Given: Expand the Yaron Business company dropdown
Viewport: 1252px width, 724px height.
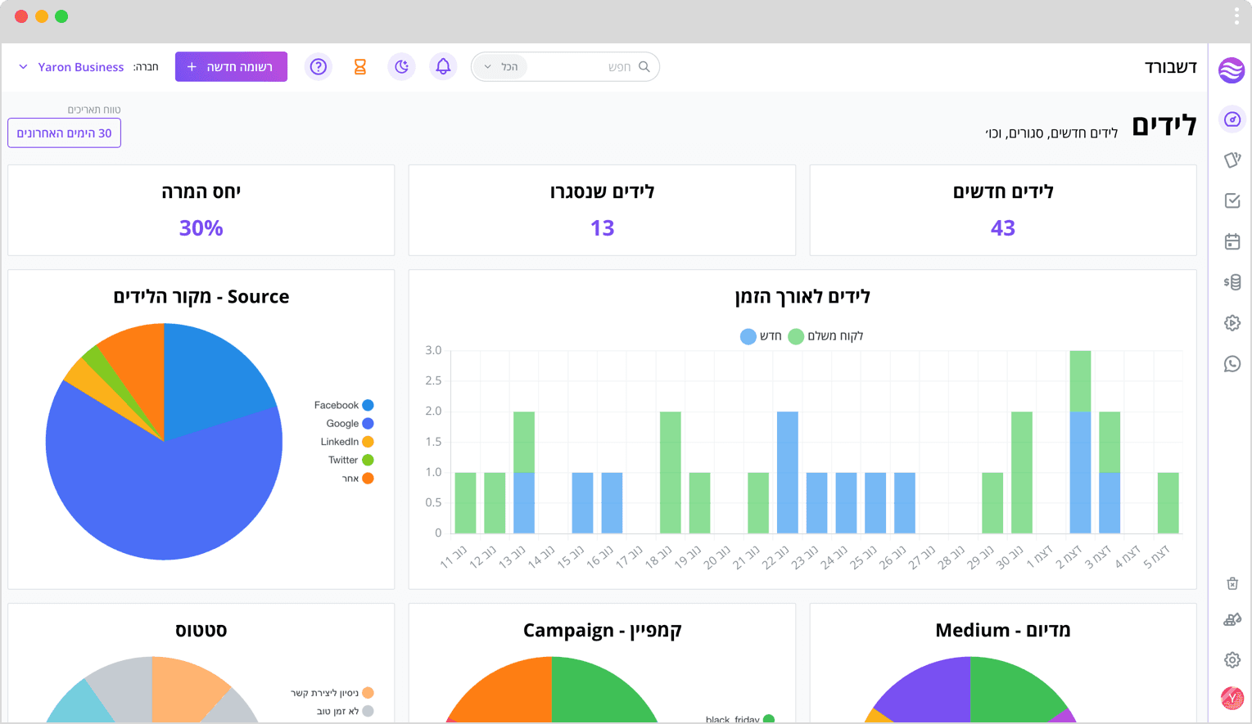Looking at the screenshot, I should pos(71,67).
